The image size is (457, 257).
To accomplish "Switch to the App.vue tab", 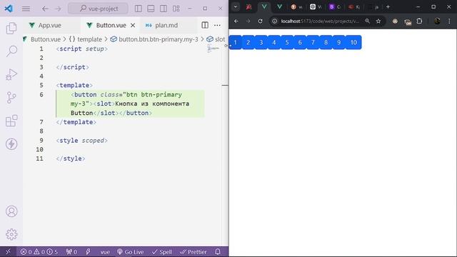I will [x=49, y=26].
